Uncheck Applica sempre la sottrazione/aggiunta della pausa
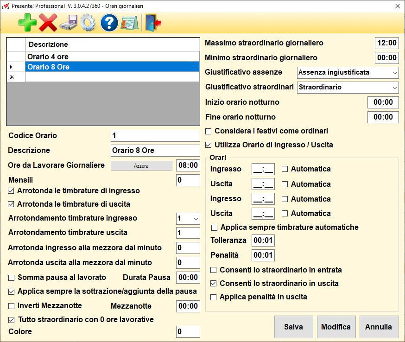The image size is (405, 342). [12, 291]
